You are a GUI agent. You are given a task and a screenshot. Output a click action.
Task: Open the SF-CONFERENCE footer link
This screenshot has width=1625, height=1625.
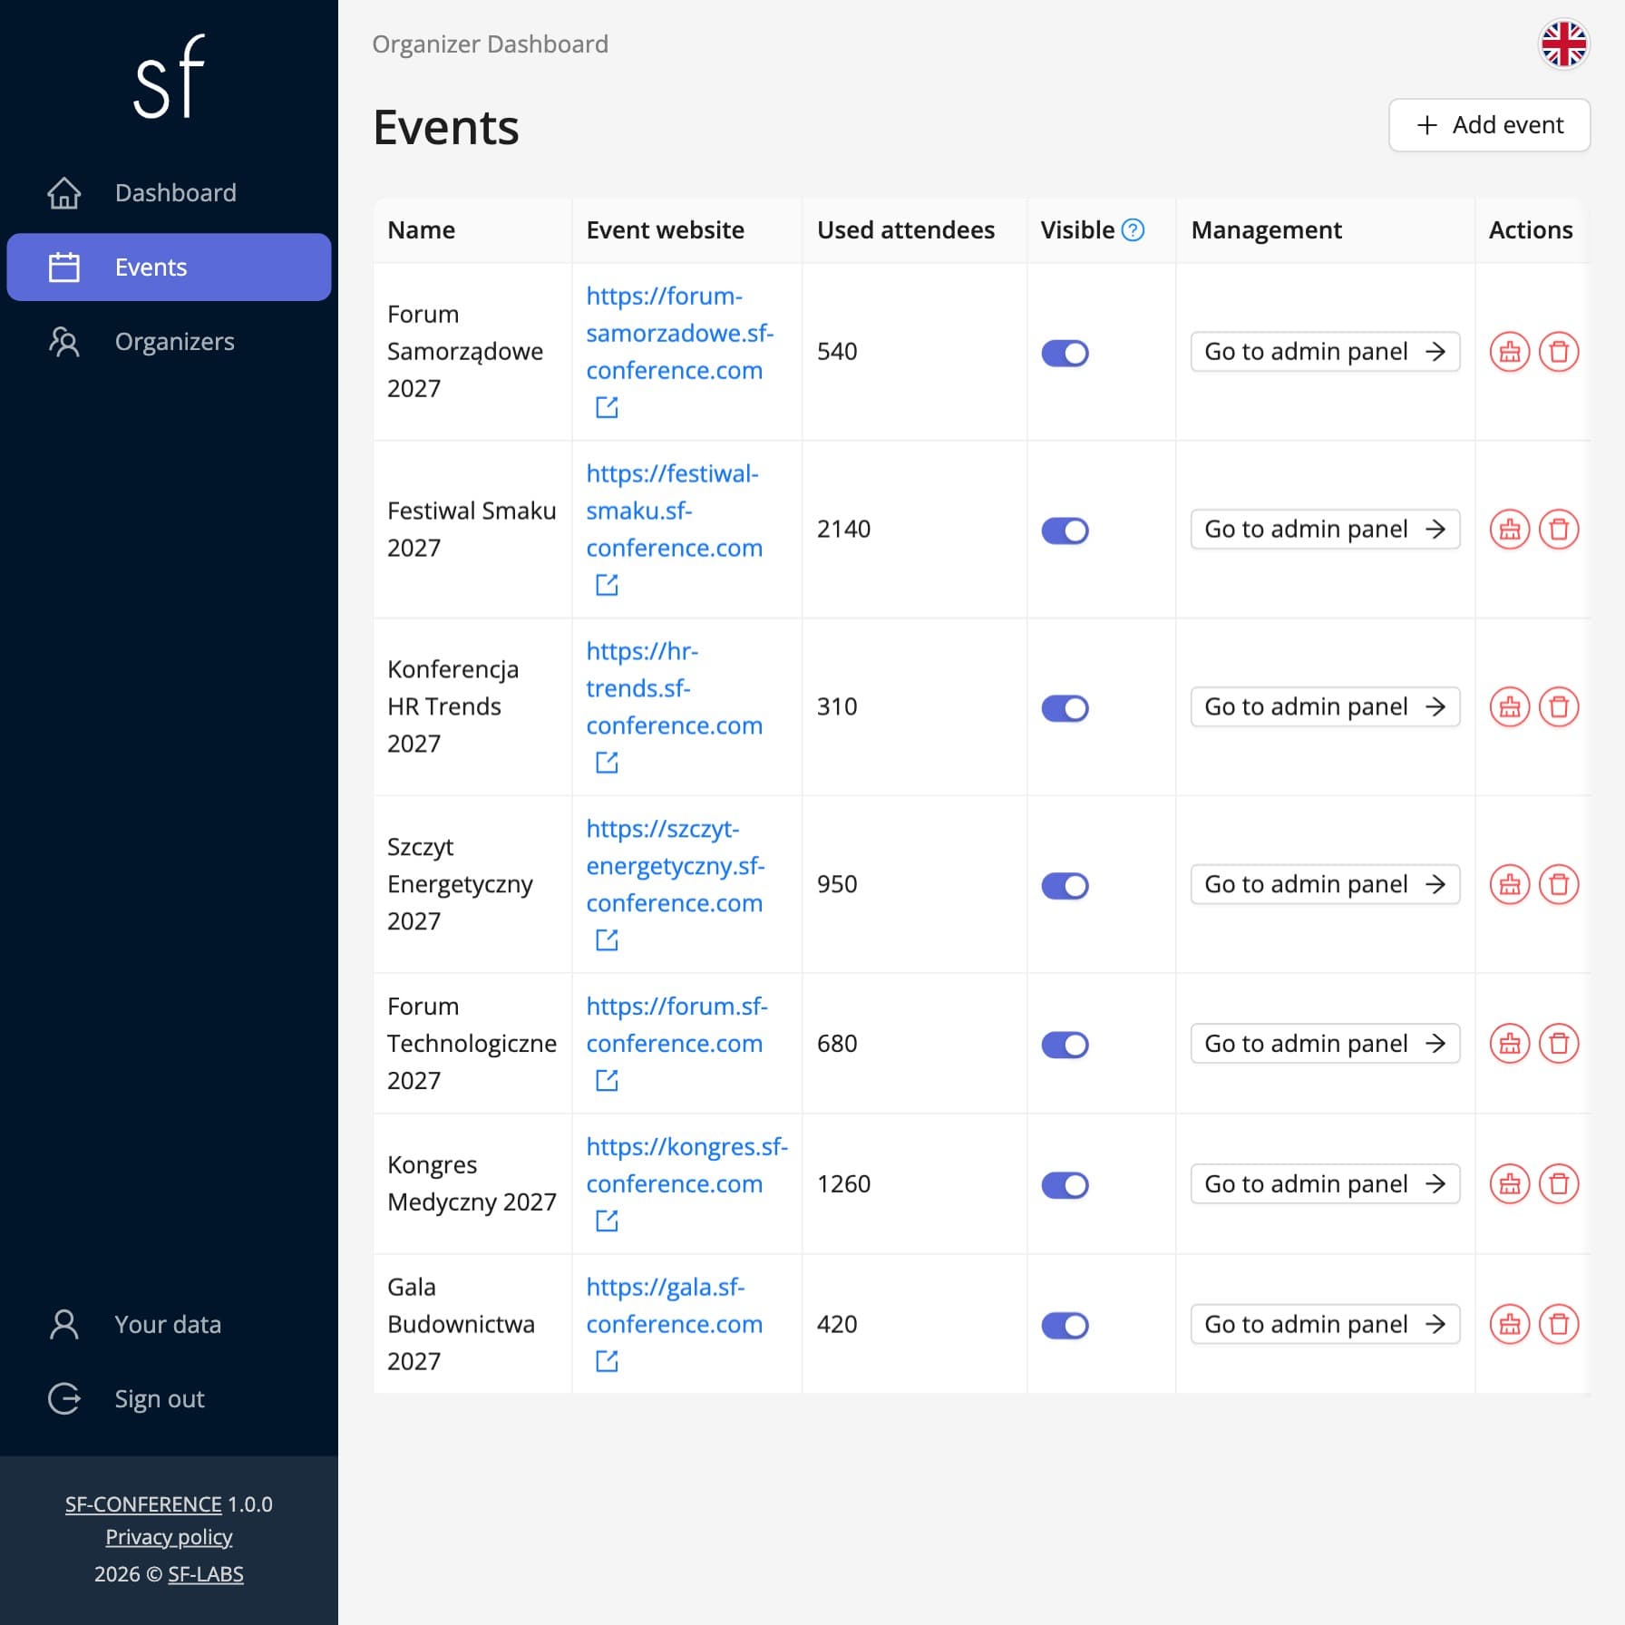(143, 1504)
